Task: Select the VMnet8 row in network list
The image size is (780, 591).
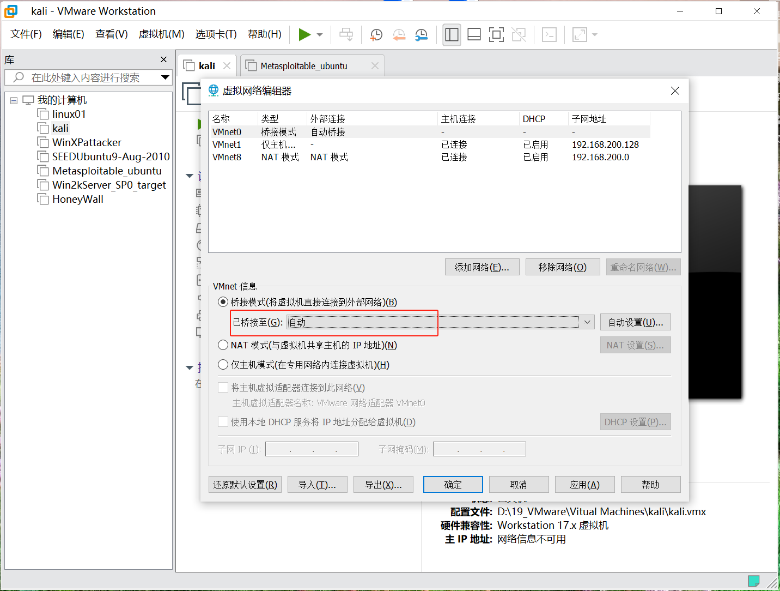Action: pos(430,157)
